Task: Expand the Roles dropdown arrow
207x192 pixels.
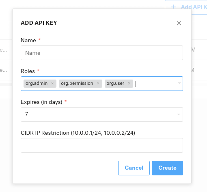Action: click(179, 83)
